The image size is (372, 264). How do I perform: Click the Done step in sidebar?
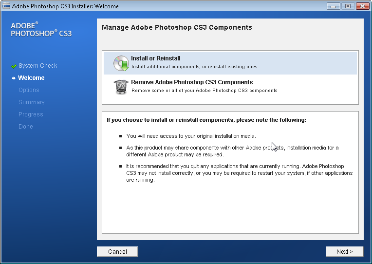(x=26, y=127)
